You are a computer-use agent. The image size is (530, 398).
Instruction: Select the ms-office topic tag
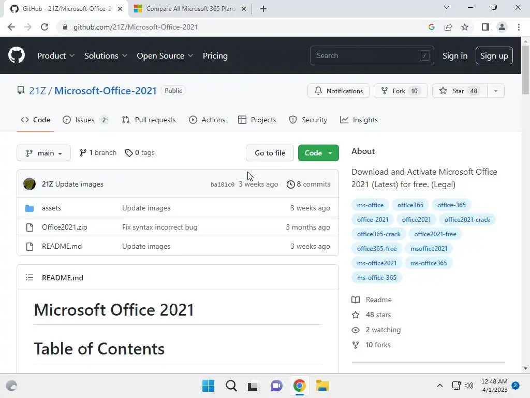tap(370, 205)
